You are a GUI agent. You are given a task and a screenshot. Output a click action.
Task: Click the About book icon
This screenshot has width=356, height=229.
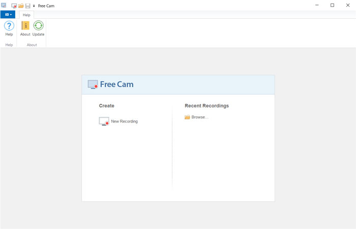click(25, 26)
